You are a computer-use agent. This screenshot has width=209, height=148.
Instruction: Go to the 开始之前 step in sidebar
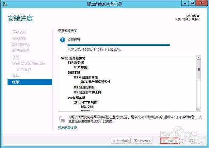pos(19,32)
